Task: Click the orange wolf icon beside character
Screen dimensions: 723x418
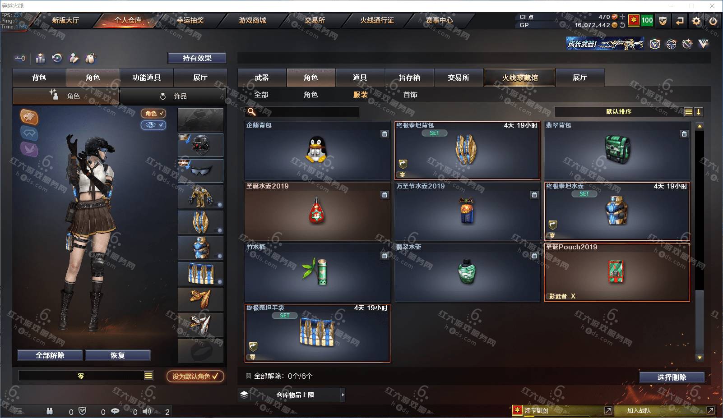Action: [x=29, y=117]
